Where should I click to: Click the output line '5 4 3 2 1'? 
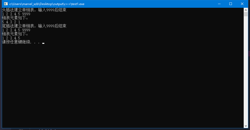pyautogui.click(x=11, y=22)
